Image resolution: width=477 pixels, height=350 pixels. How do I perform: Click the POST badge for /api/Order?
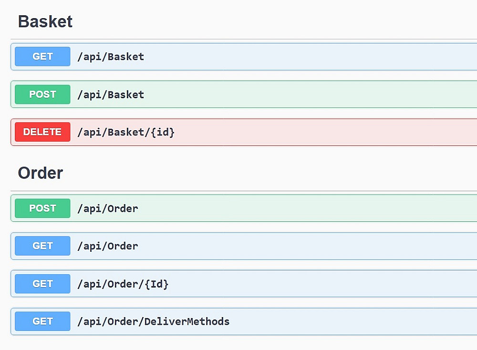(42, 208)
